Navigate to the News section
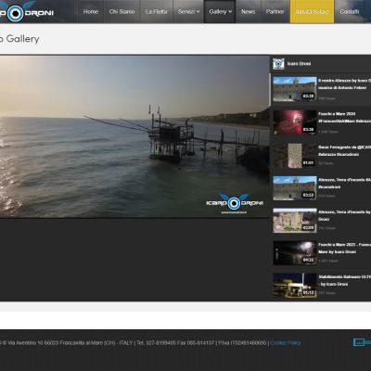This screenshot has width=371, height=371. pos(249,11)
